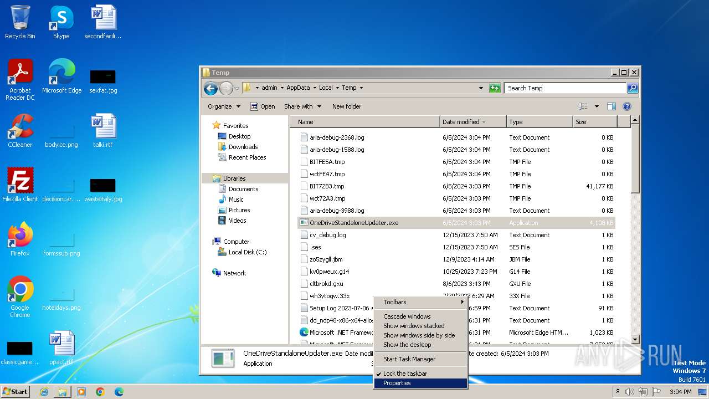Select Start Task Manager
Viewport: 709px width, 399px height.
421,359
